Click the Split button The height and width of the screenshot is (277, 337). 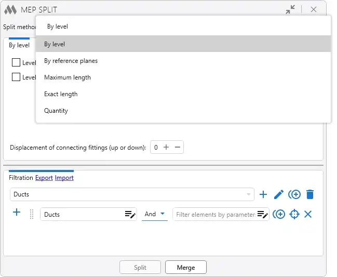[x=140, y=267]
